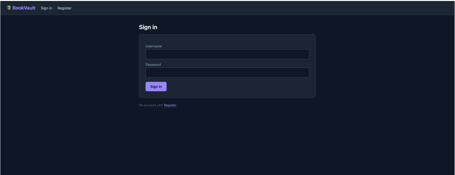This screenshot has width=455, height=175.
Task: Click the purple Sign in button
Action: (156, 87)
